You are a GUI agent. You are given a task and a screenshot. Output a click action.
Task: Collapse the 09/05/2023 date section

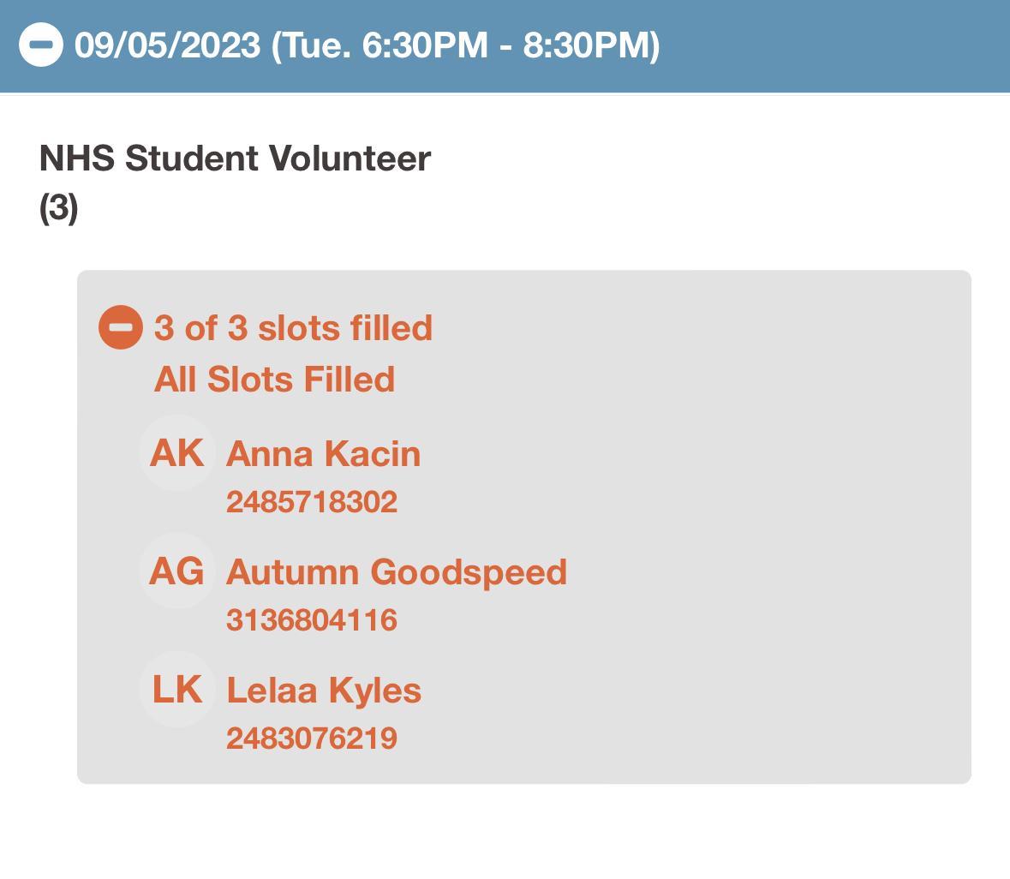pyautogui.click(x=41, y=45)
